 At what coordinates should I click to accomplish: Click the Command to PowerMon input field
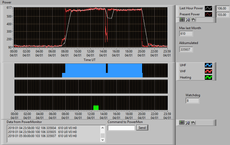point(121,128)
